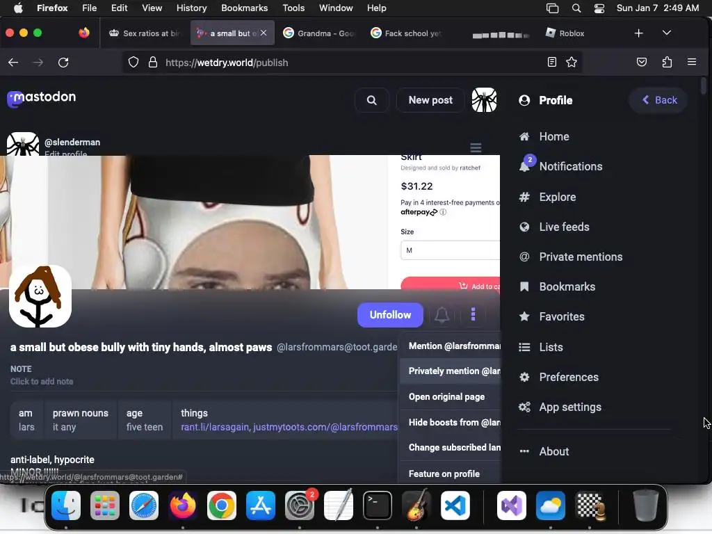Click @slenderman account name
The image size is (712, 534).
click(72, 142)
